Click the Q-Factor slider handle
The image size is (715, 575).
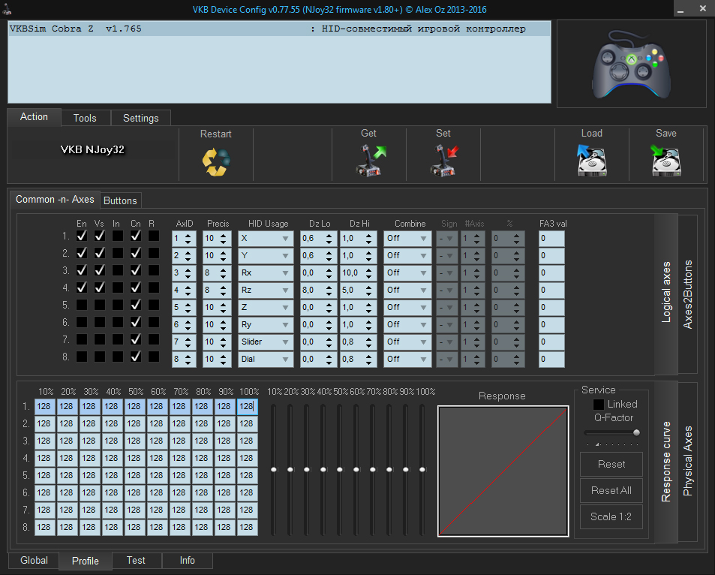coord(636,432)
